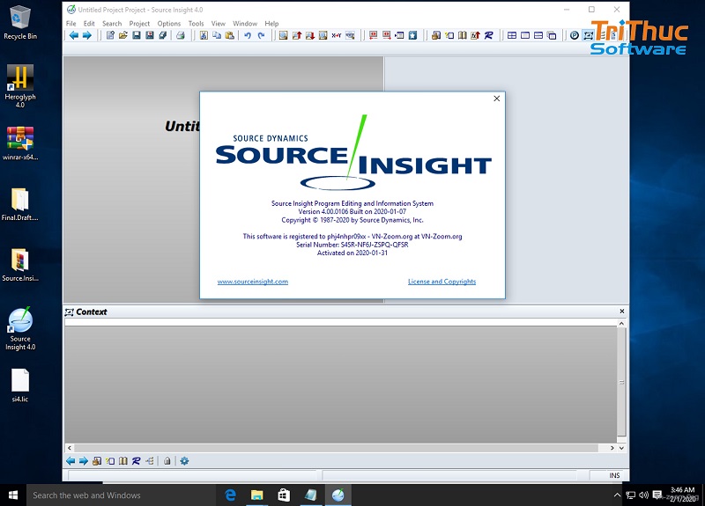705x506 pixels.
Task: Open the www.sourceinsight.com link
Action: pos(253,282)
